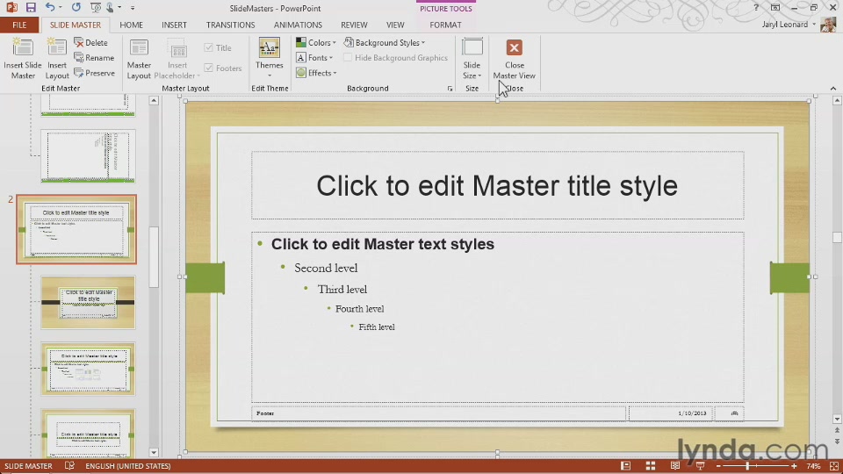Click ENGLISH (UNITED STATES) language indicator

128,466
